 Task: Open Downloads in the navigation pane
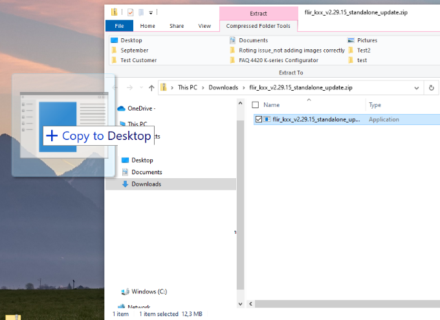[146, 184]
